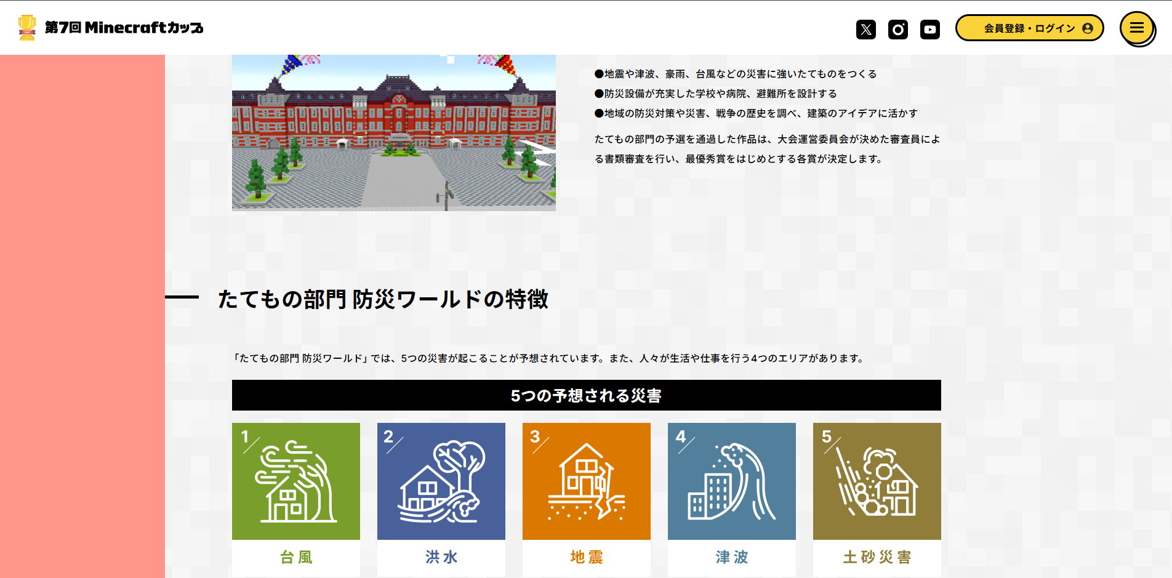Select the orange earthquake disaster icon
Screen dimensions: 1172x578
(587, 481)
